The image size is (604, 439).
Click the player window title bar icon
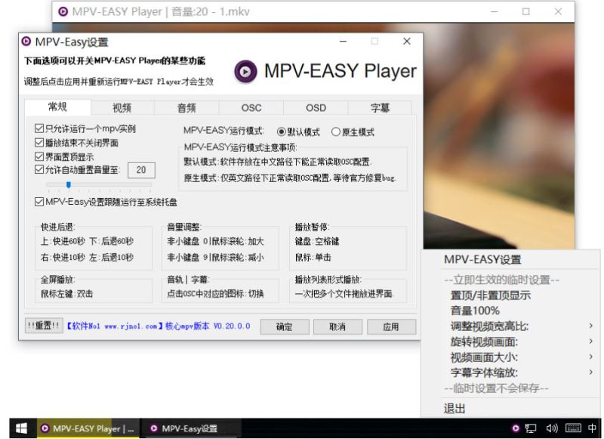tap(63, 11)
